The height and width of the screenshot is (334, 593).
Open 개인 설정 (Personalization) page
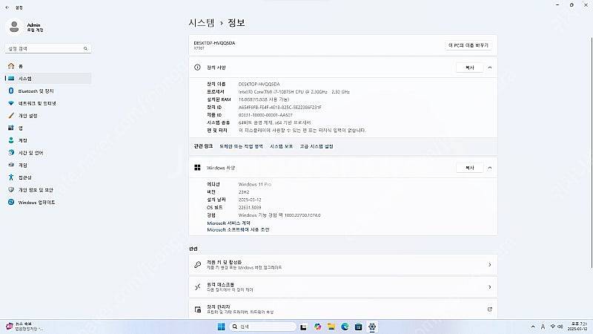[x=48, y=116]
